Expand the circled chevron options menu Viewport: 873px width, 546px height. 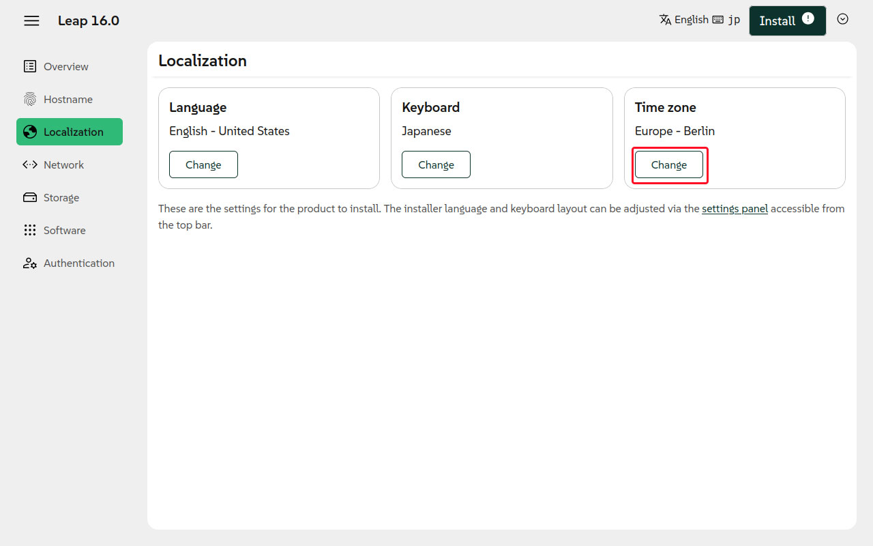[x=842, y=19]
